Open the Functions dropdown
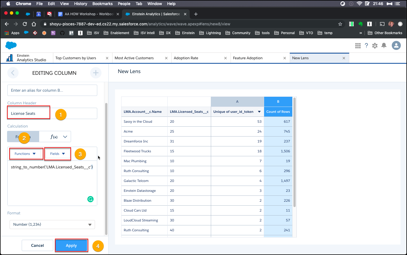This screenshot has height=255, width=407. [x=25, y=154]
